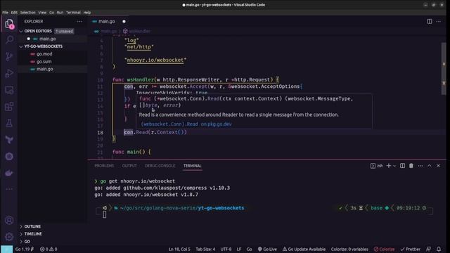450x253 pixels.
Task: Open the Explorer view in activity bar
Action: (9, 23)
